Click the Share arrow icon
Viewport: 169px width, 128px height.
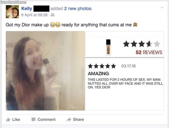pyautogui.click(x=69, y=120)
